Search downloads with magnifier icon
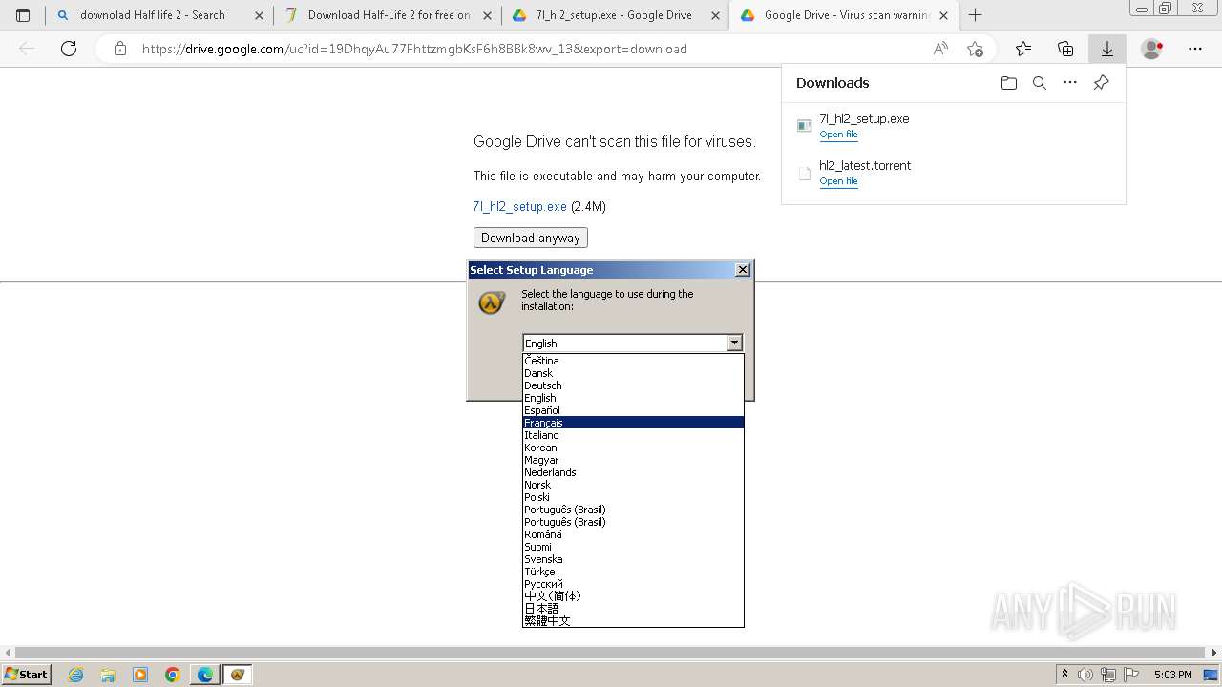Viewport: 1222px width, 687px height. click(1040, 83)
